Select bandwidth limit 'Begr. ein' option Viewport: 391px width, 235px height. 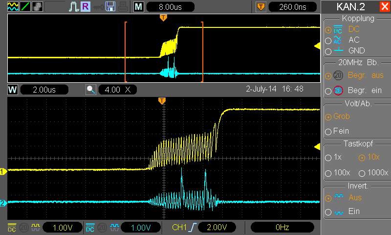coord(328,91)
